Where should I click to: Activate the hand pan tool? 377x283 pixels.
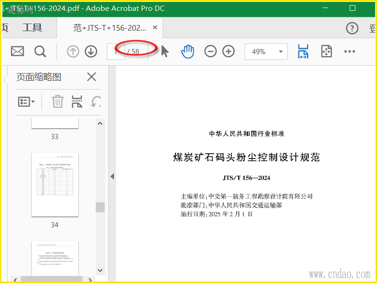coord(188,51)
